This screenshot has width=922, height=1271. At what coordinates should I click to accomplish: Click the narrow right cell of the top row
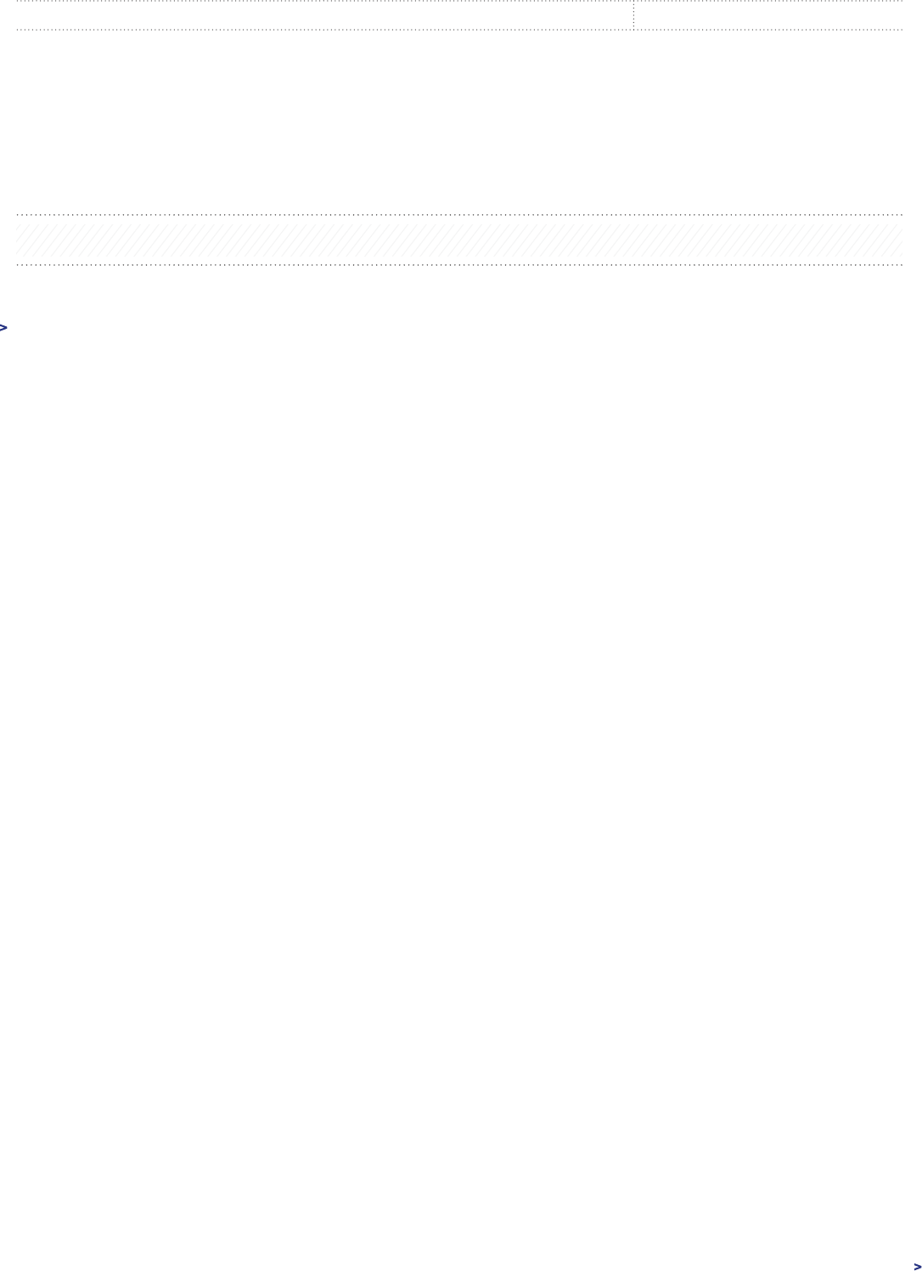pos(768,15)
